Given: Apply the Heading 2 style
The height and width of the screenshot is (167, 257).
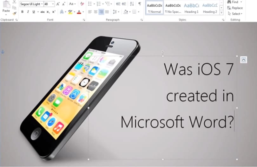Looking at the screenshot, I should coord(210,8).
